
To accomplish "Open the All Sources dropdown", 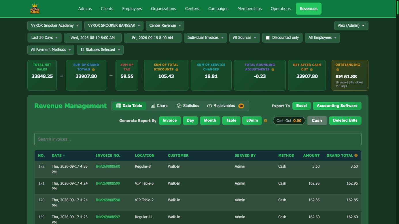I will point(245,38).
